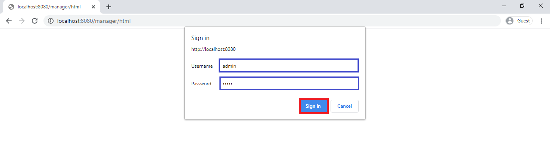Click the address bar URL
The width and height of the screenshot is (550, 165).
(x=94, y=21)
